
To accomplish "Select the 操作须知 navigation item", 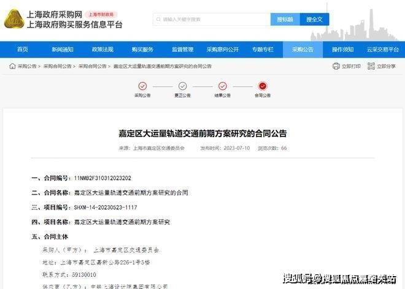I will 342,50.
